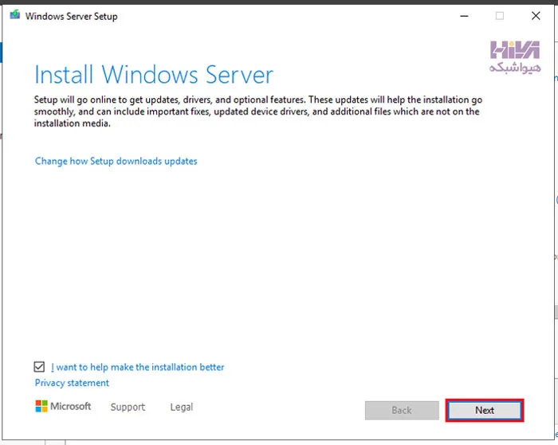Click the disabled maximize button
558x445 pixels.
pos(500,16)
